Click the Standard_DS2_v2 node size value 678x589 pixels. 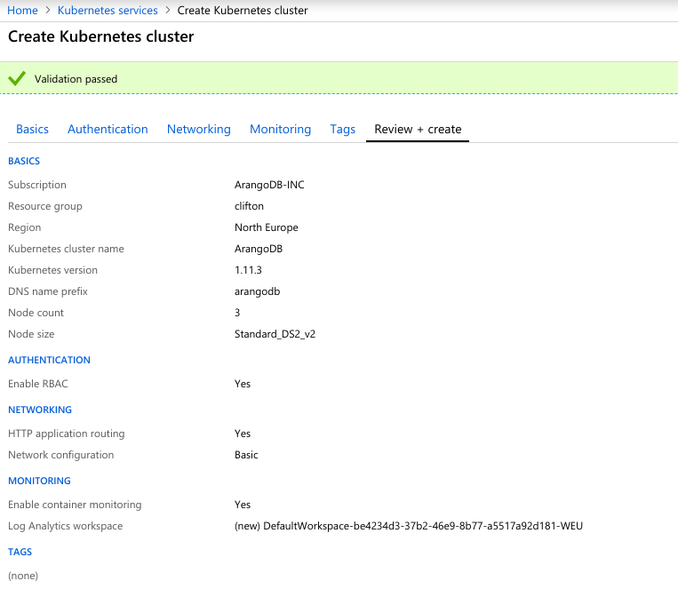pos(275,334)
